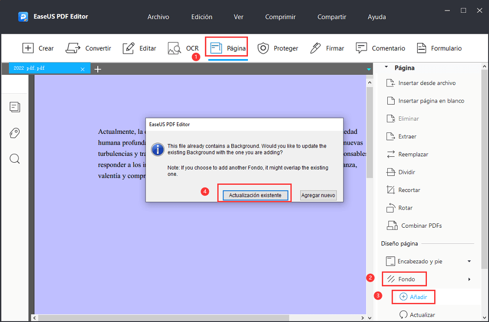Choose Insertar página en blanco
The height and width of the screenshot is (322, 489).
425,101
